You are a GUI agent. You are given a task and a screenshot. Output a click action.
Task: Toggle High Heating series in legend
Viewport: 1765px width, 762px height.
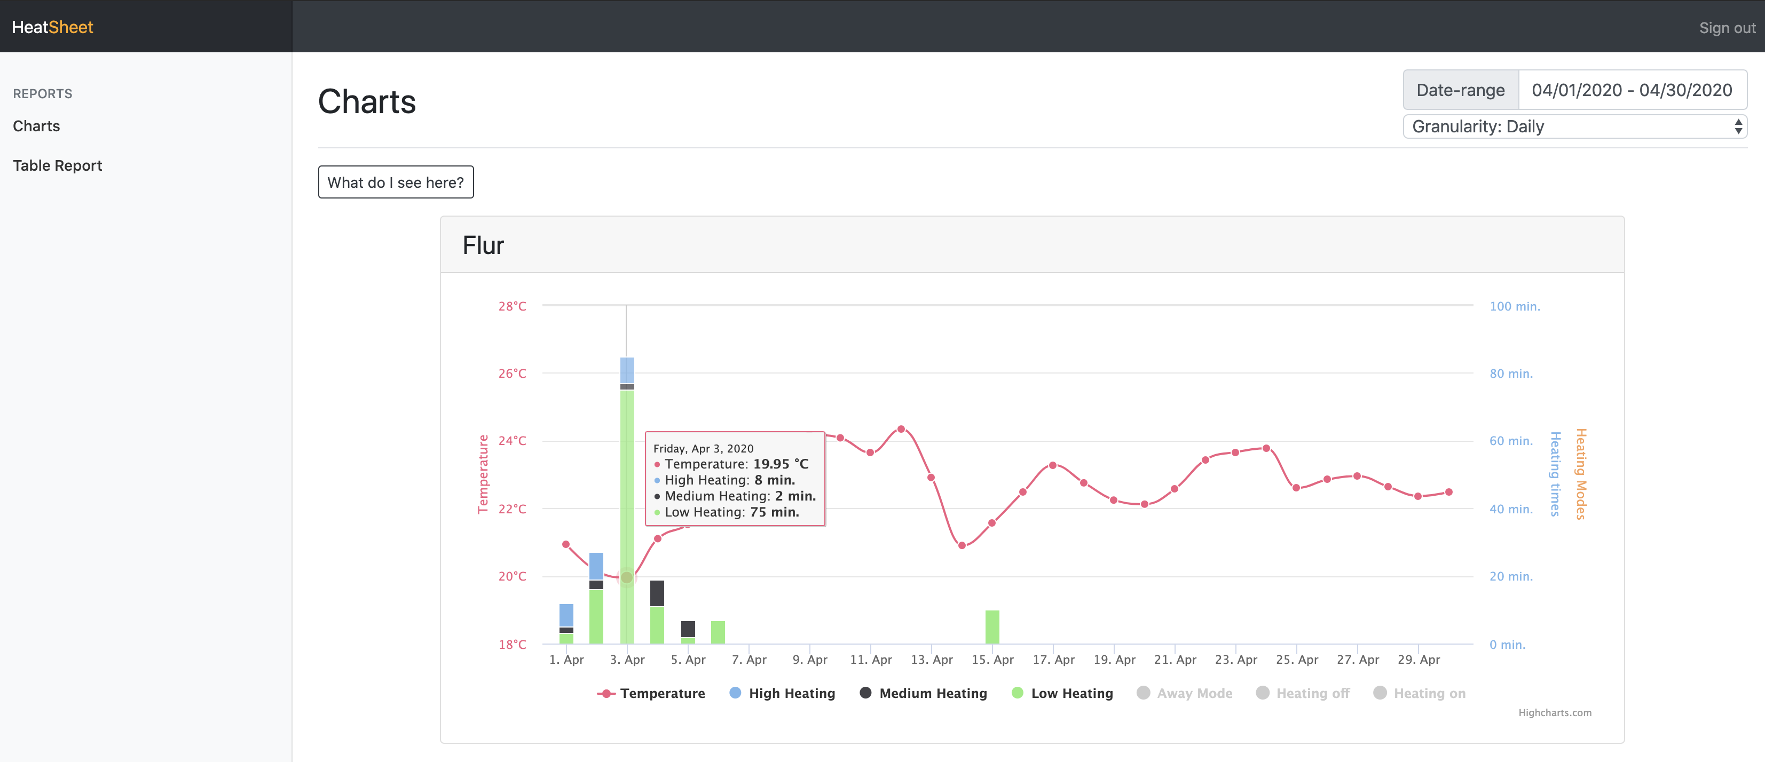(x=783, y=693)
